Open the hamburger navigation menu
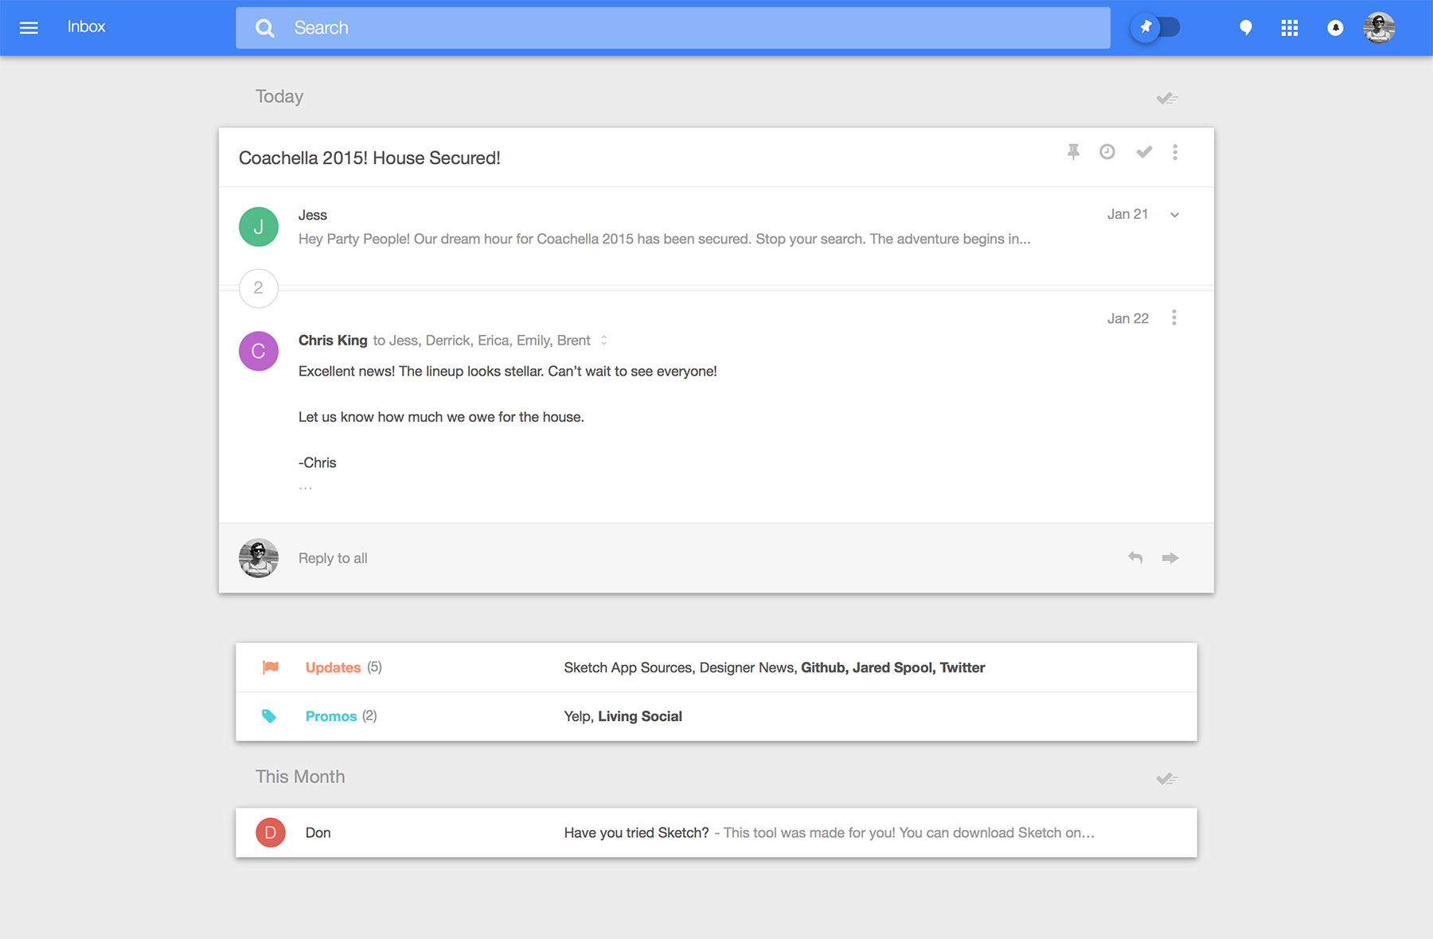Image resolution: width=1433 pixels, height=939 pixels. tap(29, 27)
